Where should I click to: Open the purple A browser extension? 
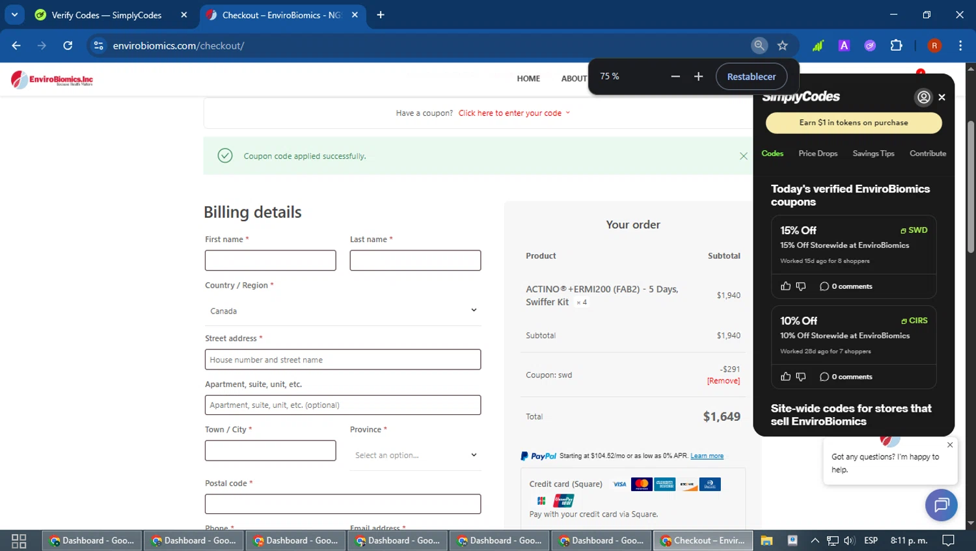click(x=844, y=46)
